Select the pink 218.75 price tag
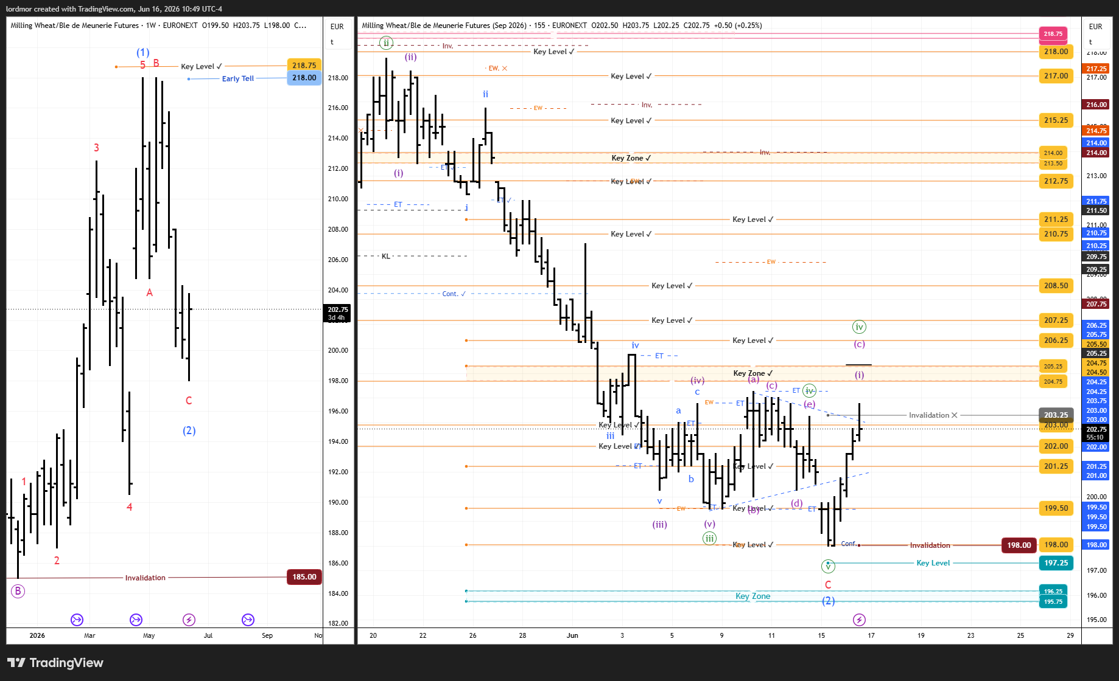This screenshot has width=1119, height=681. point(1053,34)
